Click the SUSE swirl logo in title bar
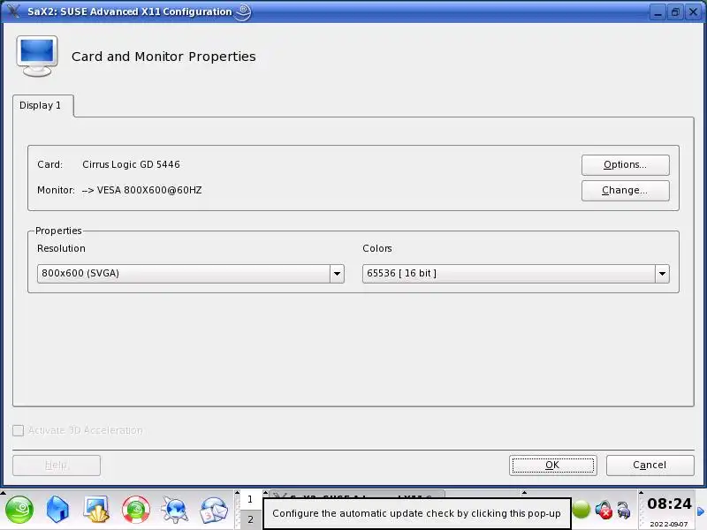The width and height of the screenshot is (707, 530). 243,11
